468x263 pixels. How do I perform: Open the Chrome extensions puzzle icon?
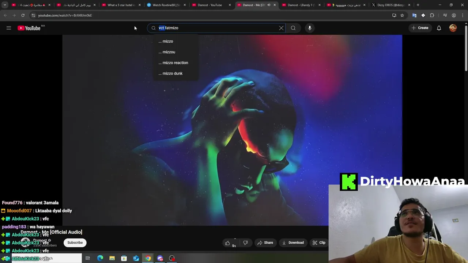432,15
